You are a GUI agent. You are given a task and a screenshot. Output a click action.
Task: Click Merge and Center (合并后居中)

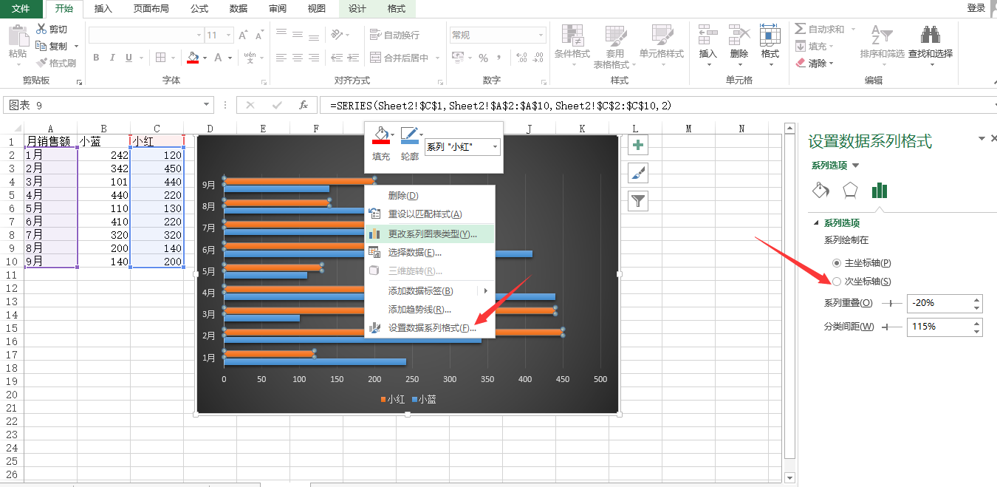pos(399,58)
